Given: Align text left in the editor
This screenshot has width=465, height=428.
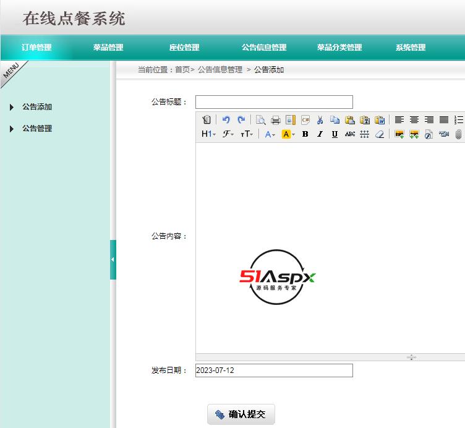Looking at the screenshot, I should click(x=399, y=120).
